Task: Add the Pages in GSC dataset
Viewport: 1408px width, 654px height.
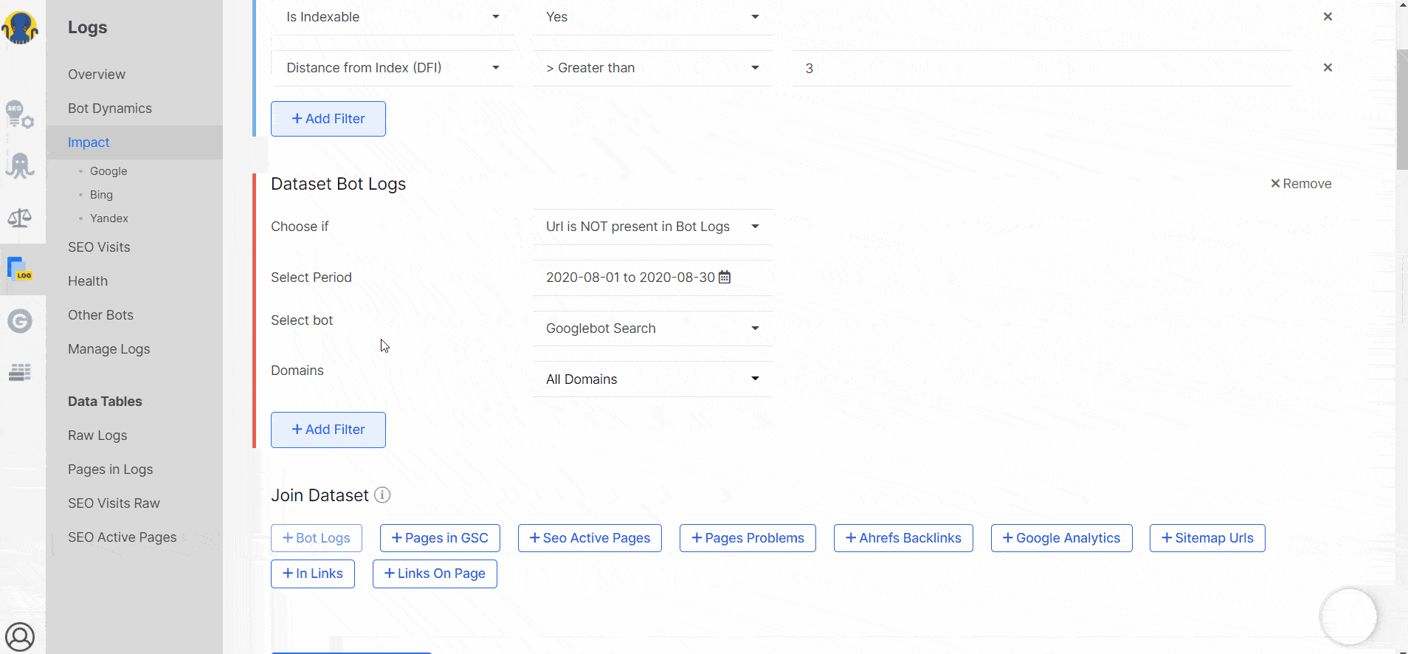Action: [x=440, y=538]
